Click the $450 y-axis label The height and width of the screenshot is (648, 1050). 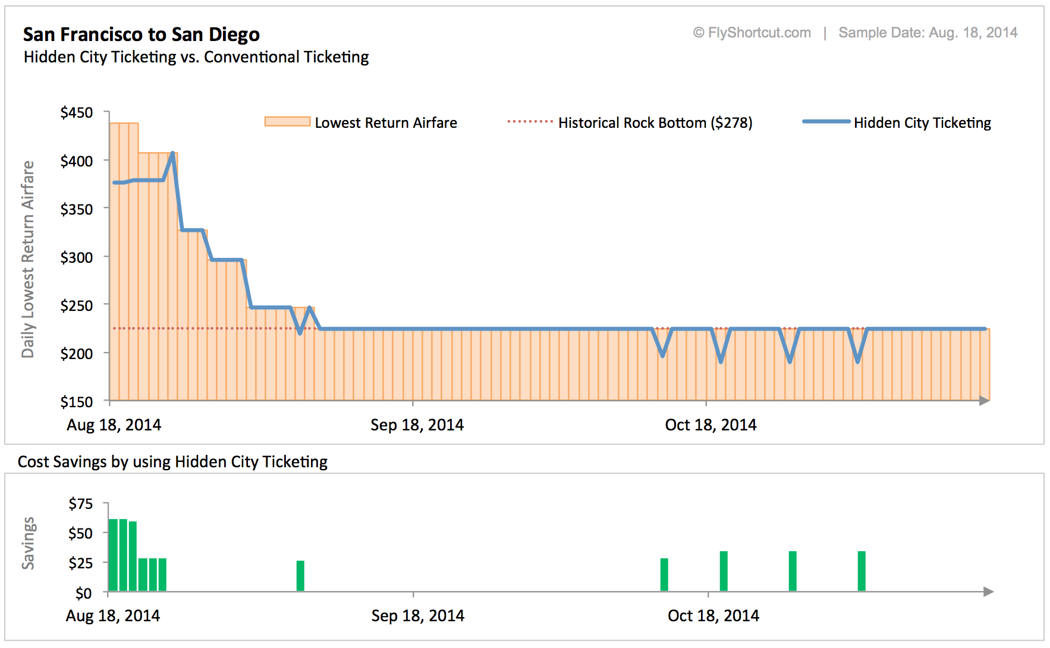[x=77, y=113]
